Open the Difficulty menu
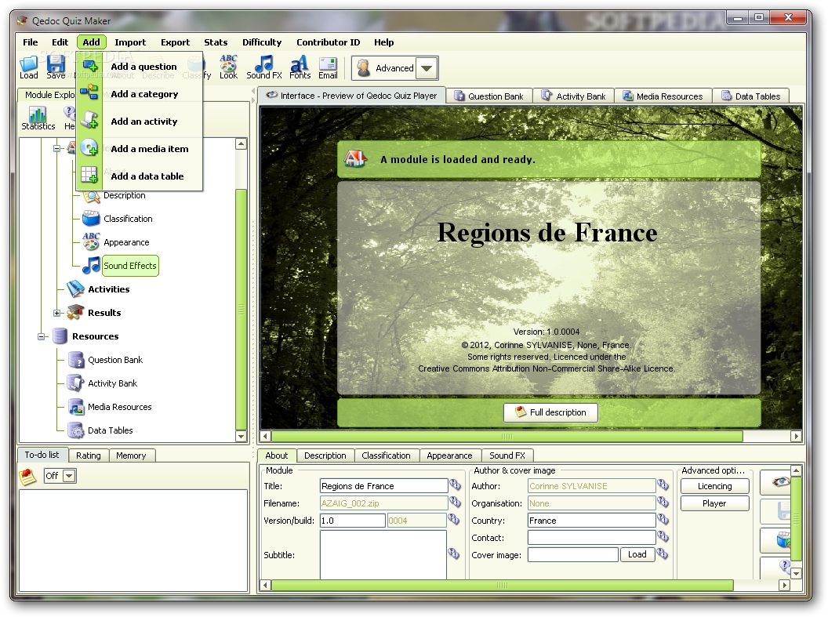Viewport: 828px width, 617px height. pos(262,42)
